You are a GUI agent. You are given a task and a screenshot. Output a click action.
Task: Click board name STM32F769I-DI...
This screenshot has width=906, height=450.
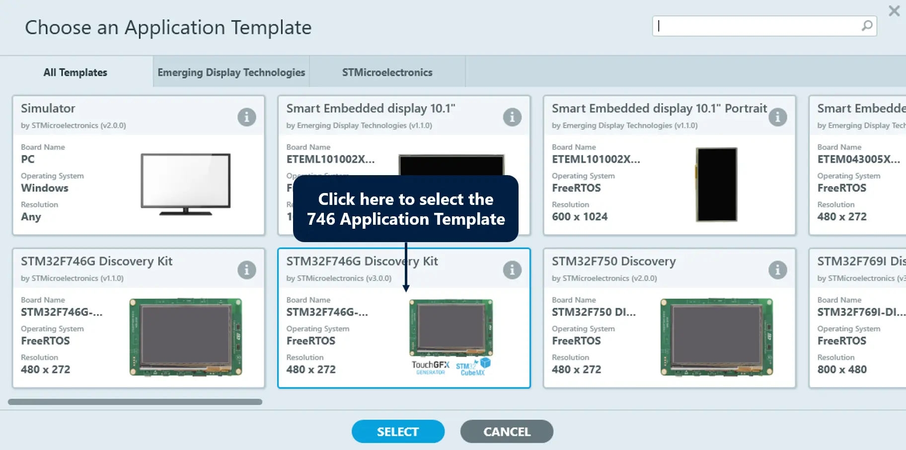pyautogui.click(x=861, y=312)
